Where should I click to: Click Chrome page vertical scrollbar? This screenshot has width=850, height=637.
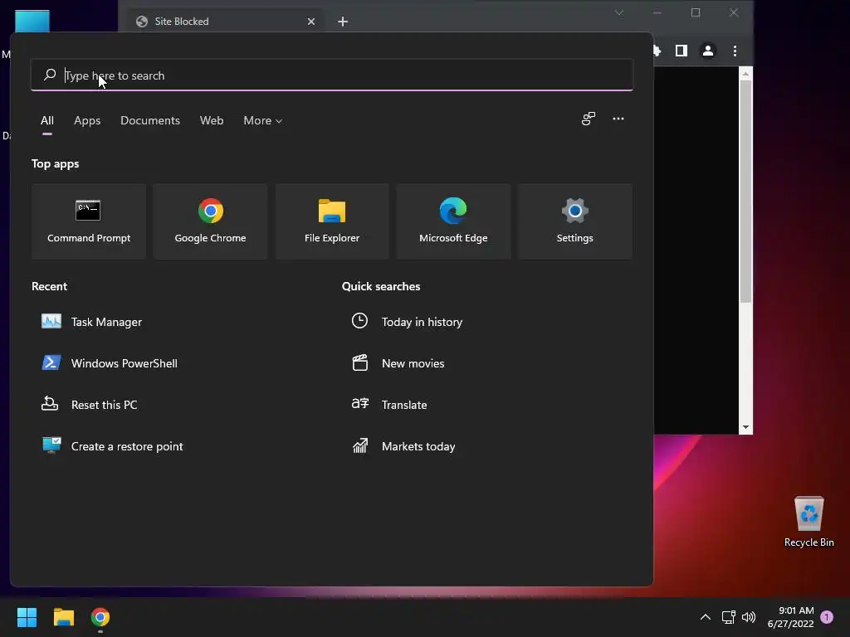[745, 192]
